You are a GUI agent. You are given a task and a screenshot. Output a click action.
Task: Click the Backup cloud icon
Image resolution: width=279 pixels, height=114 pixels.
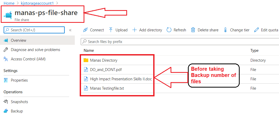[x=6, y=111]
